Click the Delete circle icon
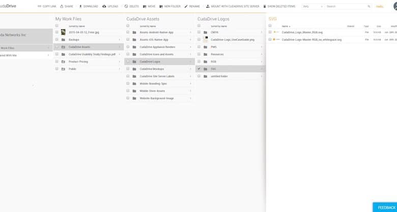 tap(126, 6)
